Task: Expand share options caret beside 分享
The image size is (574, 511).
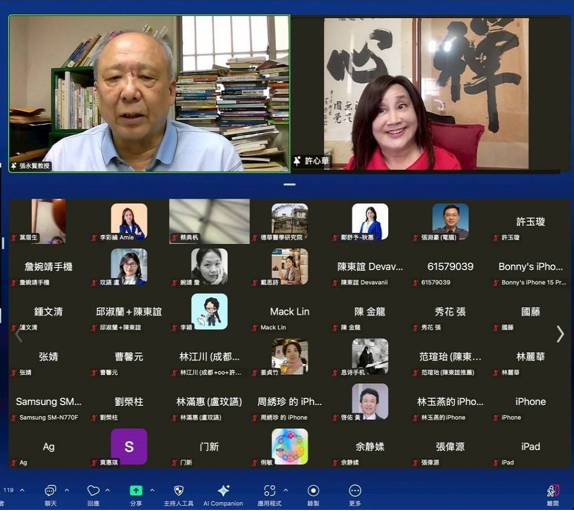Action: (152, 490)
